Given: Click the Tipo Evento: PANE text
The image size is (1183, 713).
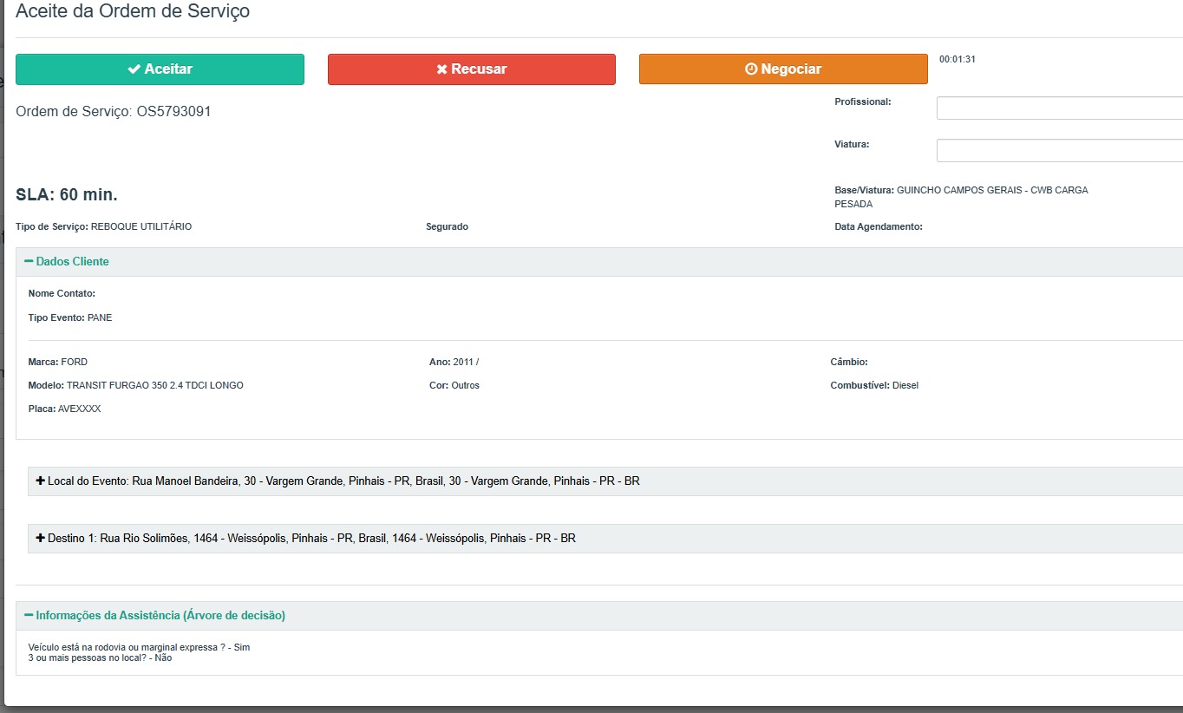Looking at the screenshot, I should 70,318.
